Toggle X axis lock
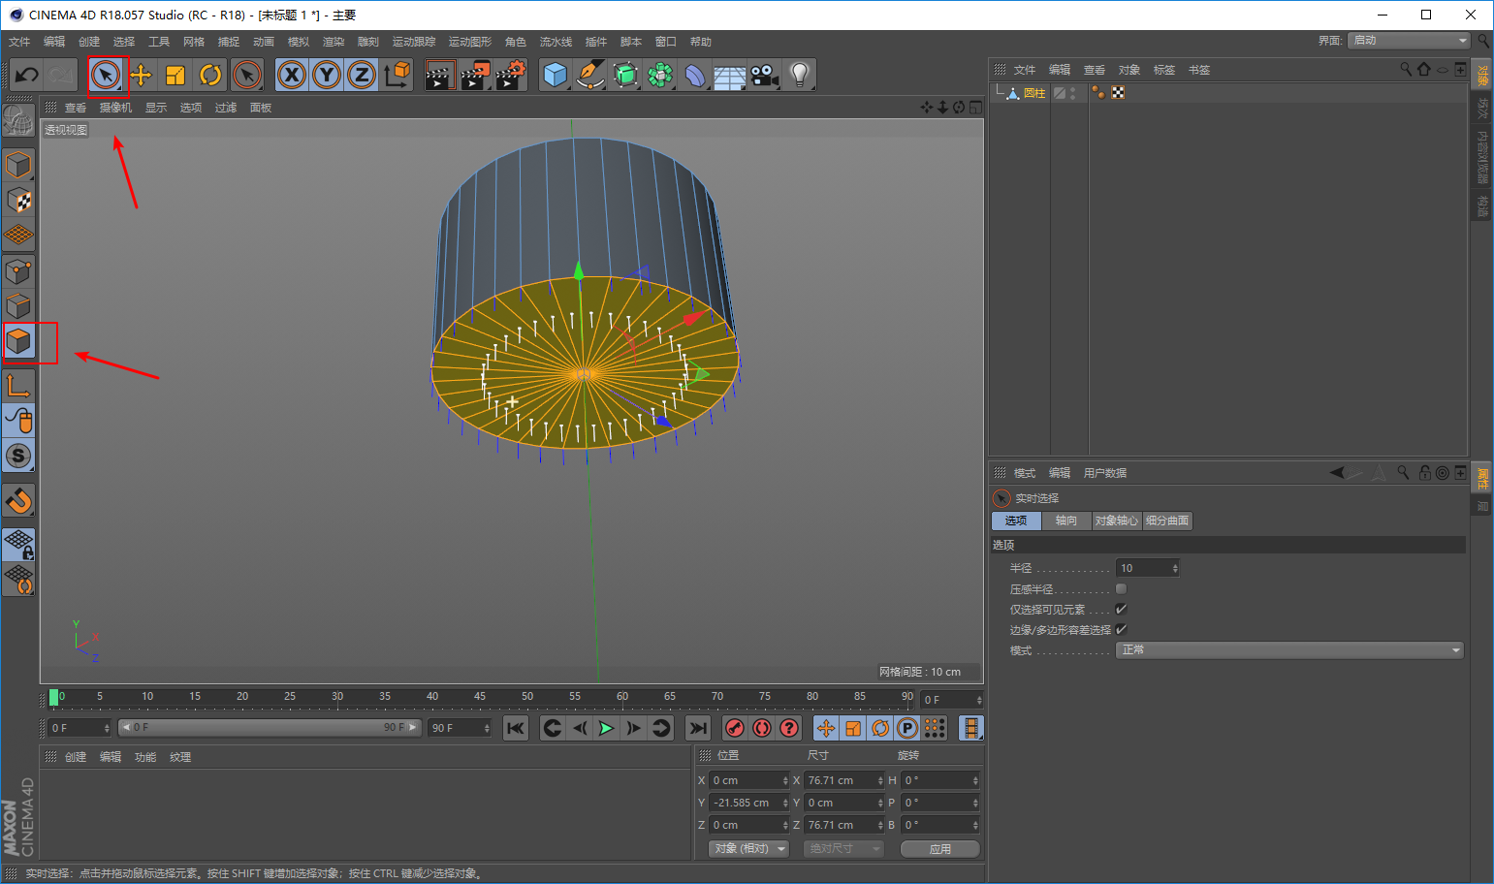The height and width of the screenshot is (884, 1494). (292, 75)
